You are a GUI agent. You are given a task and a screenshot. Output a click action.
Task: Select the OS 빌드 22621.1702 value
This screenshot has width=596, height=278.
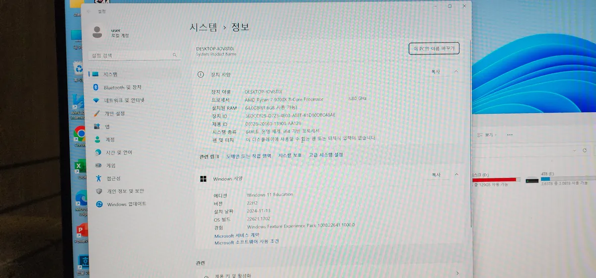click(x=258, y=218)
